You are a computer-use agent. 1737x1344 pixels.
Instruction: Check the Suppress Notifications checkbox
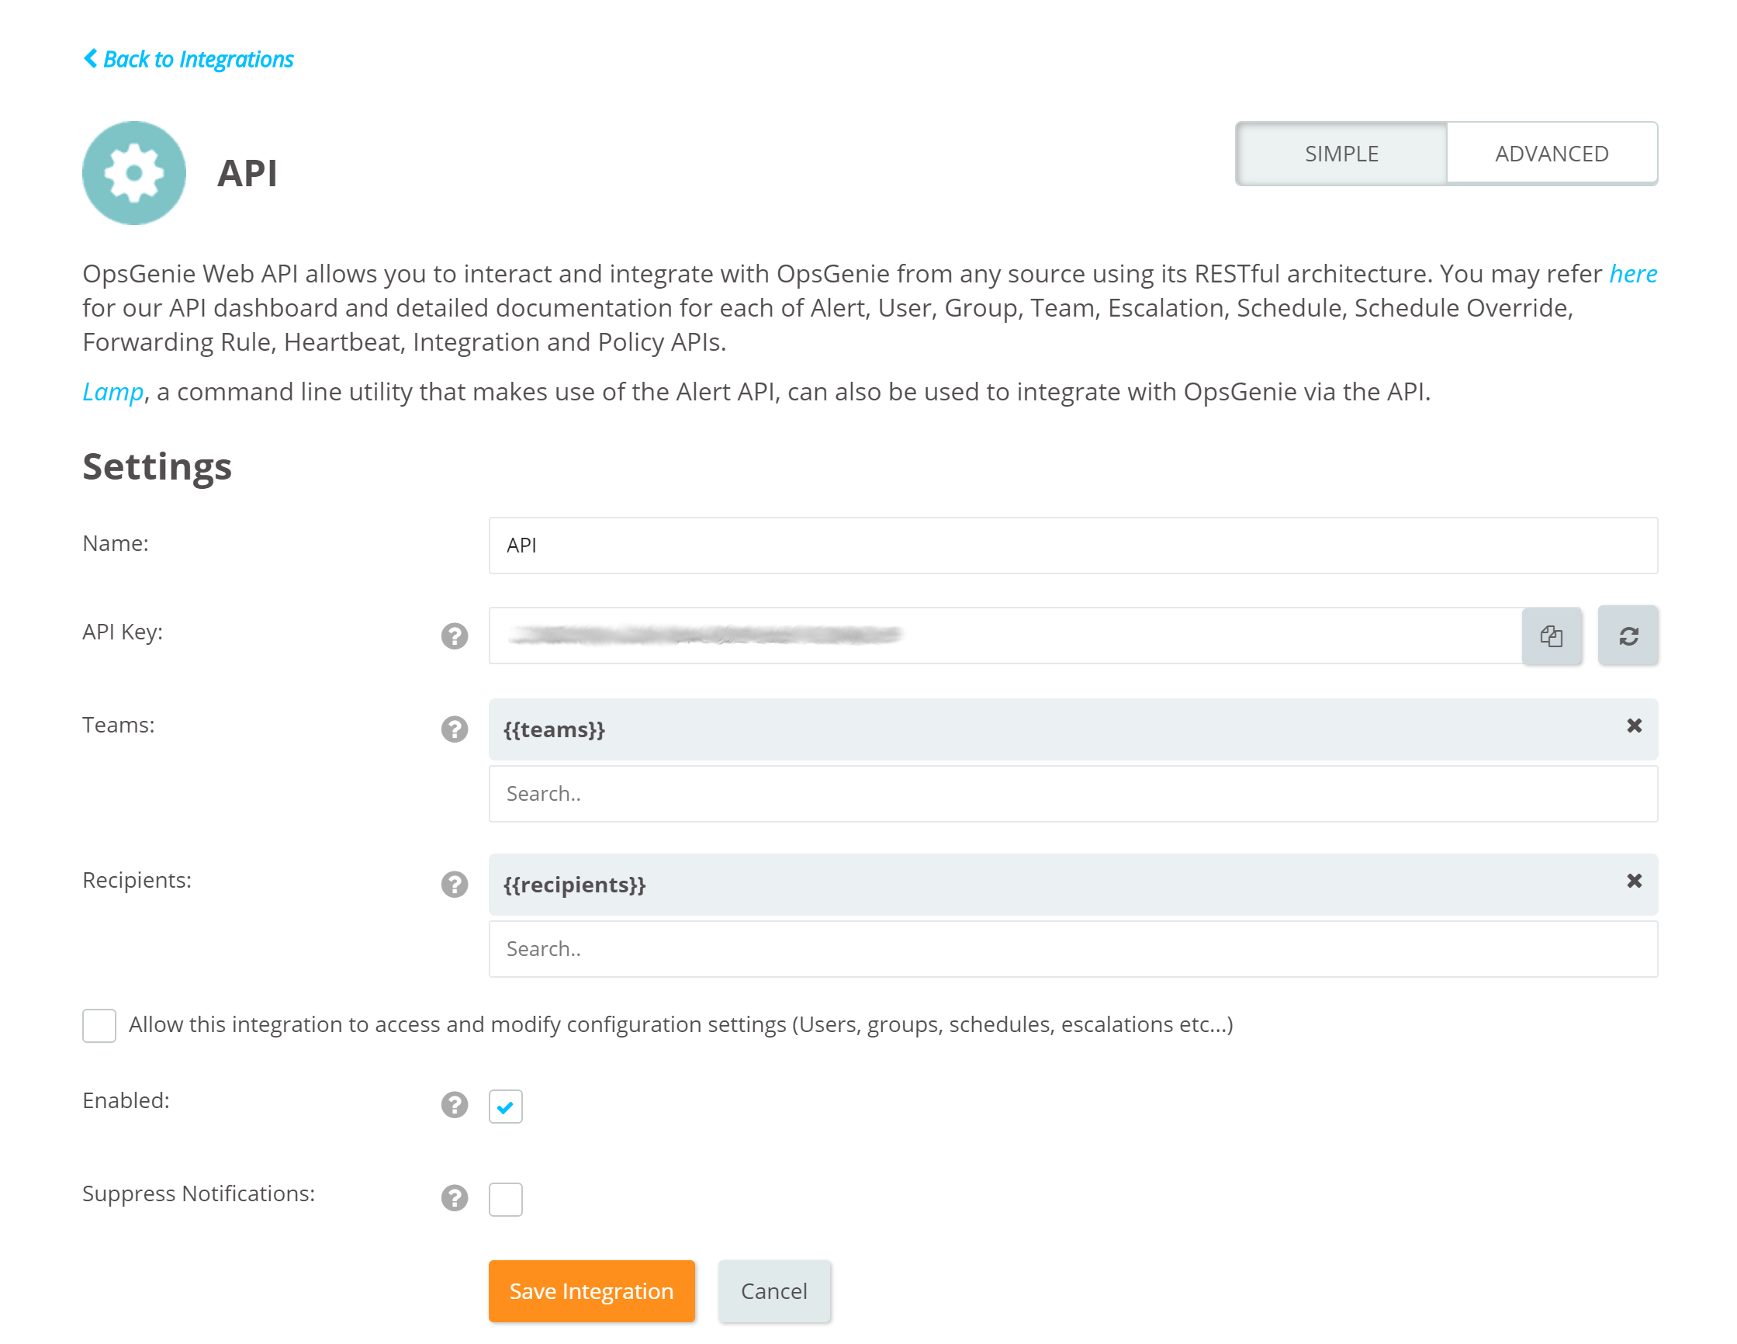[506, 1199]
